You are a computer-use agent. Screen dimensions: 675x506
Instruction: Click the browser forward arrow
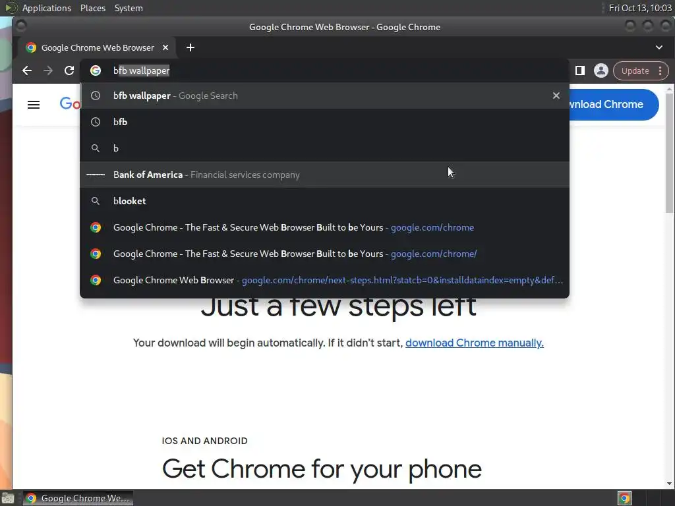click(47, 70)
